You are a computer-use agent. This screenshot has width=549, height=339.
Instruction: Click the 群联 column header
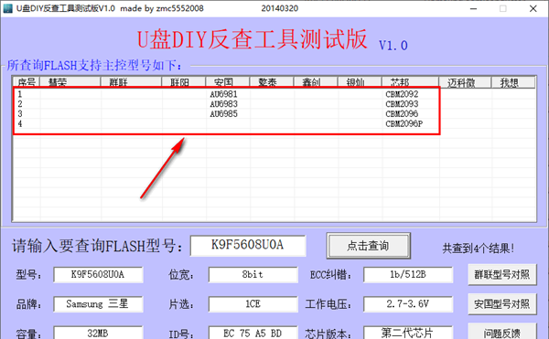[131, 82]
